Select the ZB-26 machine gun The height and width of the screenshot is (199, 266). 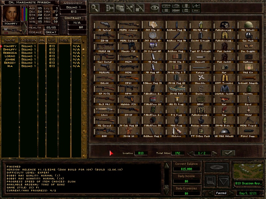[104, 37]
